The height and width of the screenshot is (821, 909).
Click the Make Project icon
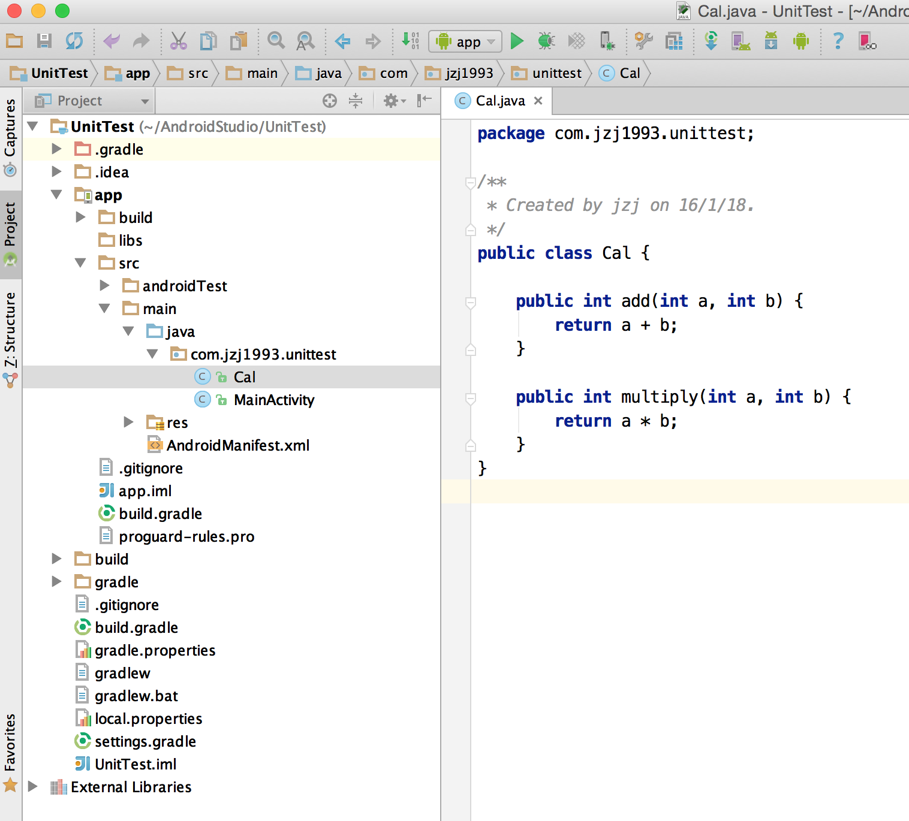tap(410, 41)
